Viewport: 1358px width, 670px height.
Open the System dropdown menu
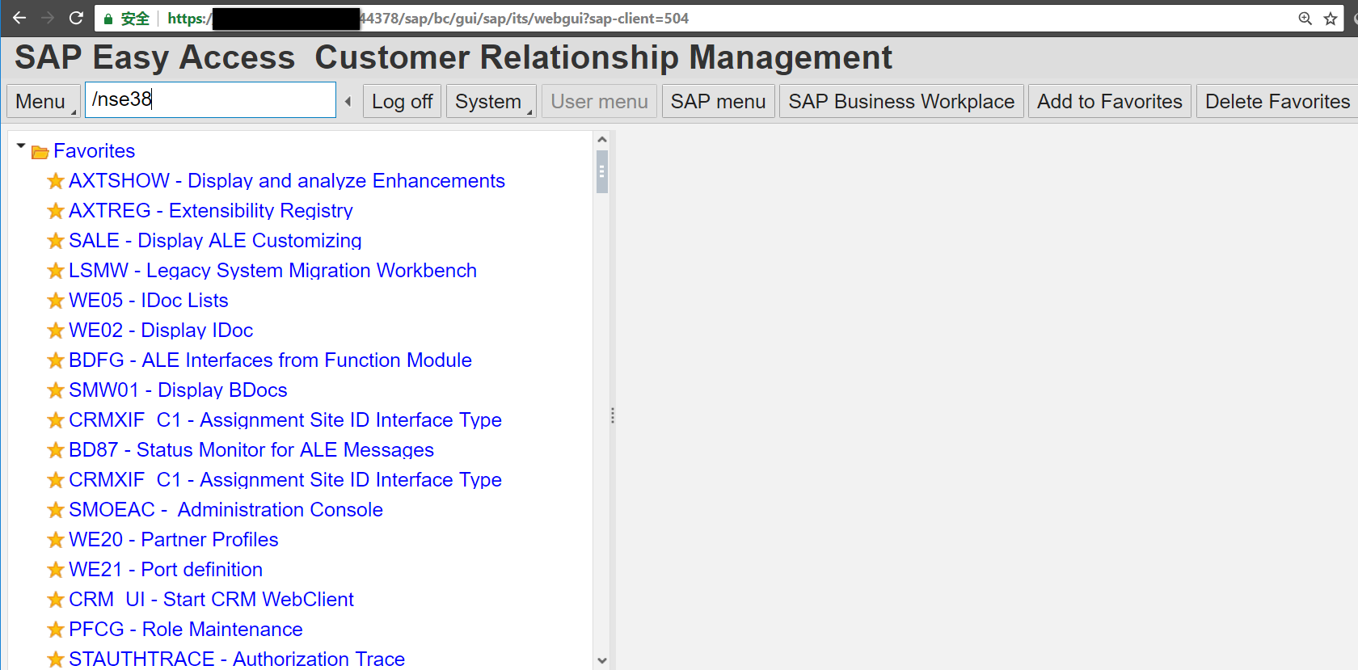click(491, 101)
